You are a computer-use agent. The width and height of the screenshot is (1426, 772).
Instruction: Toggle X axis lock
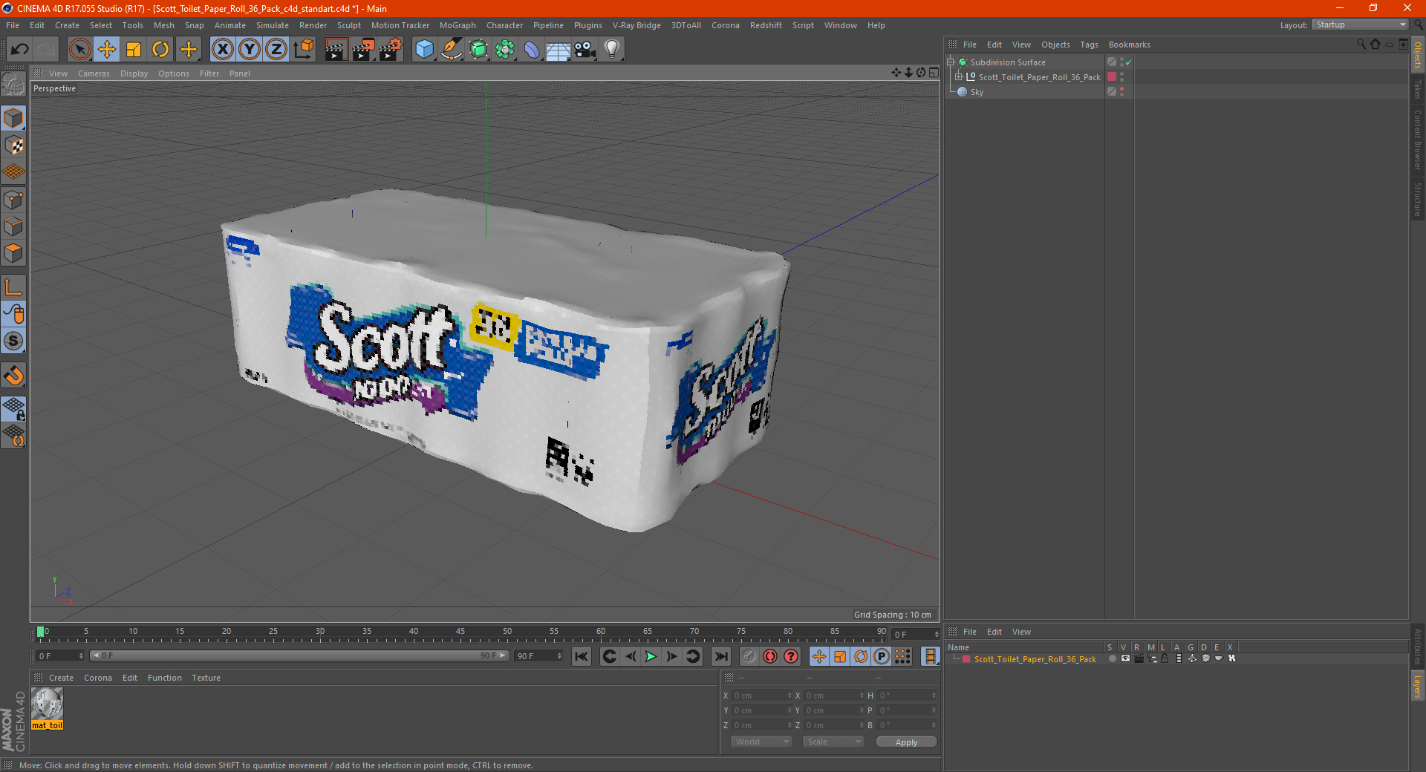tap(222, 50)
